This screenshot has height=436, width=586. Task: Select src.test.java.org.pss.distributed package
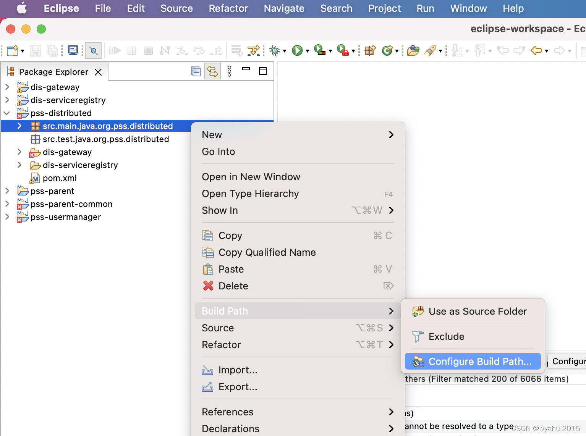tap(106, 139)
